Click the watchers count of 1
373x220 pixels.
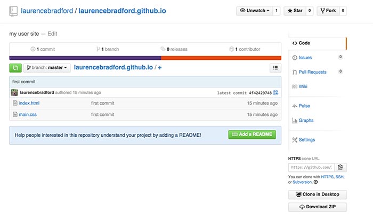tap(277, 11)
